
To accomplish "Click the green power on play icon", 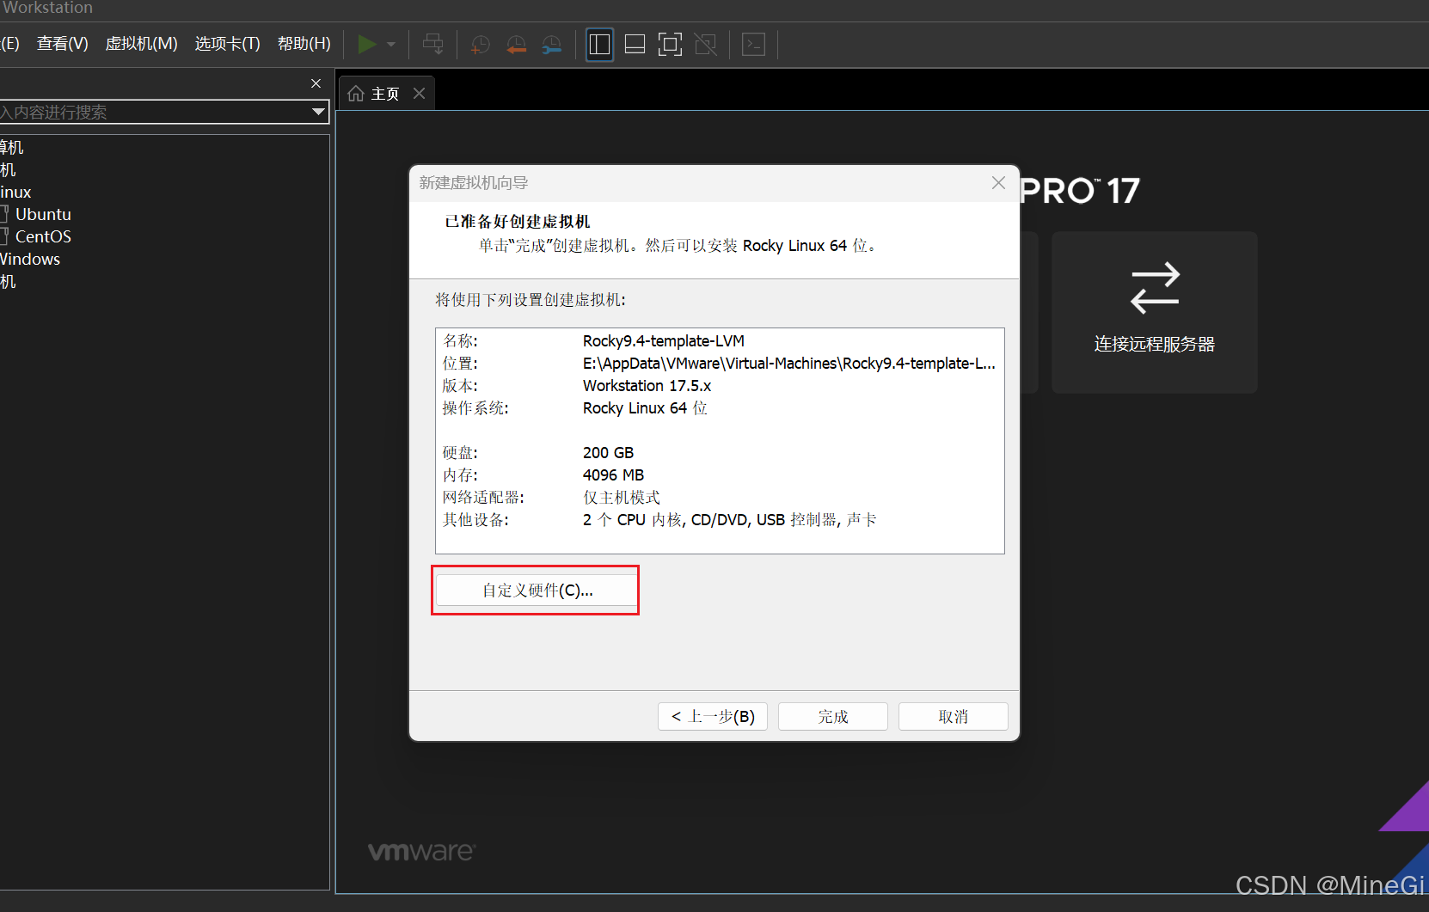I will pyautogui.click(x=367, y=44).
